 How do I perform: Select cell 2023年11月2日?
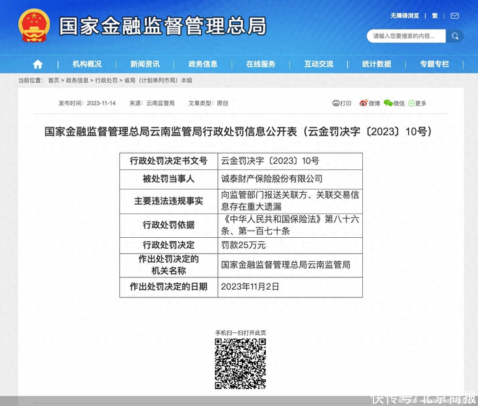click(290, 287)
